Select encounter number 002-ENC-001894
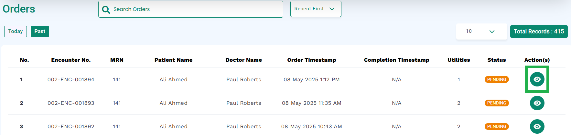Image resolution: width=571 pixels, height=135 pixels. [x=71, y=79]
